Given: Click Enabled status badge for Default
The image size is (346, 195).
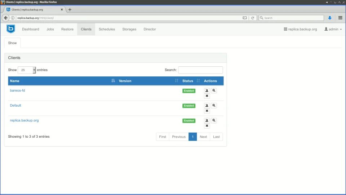Looking at the screenshot, I should pos(189,106).
